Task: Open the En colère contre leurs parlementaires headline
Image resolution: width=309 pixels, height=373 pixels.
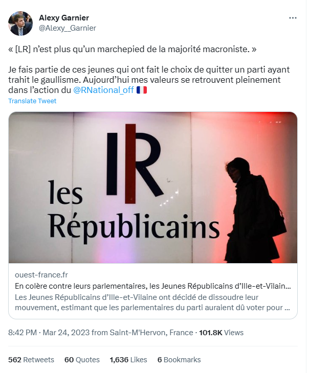Action: click(x=153, y=286)
